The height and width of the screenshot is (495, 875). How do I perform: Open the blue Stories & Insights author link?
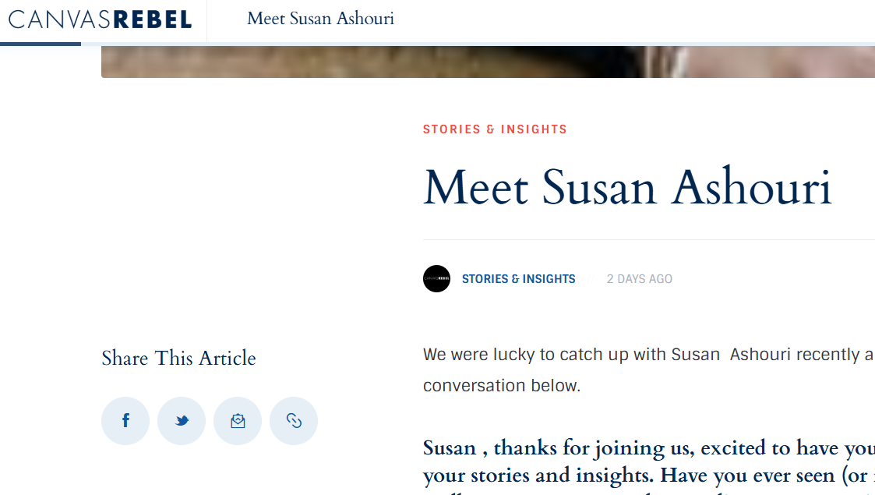click(x=518, y=279)
